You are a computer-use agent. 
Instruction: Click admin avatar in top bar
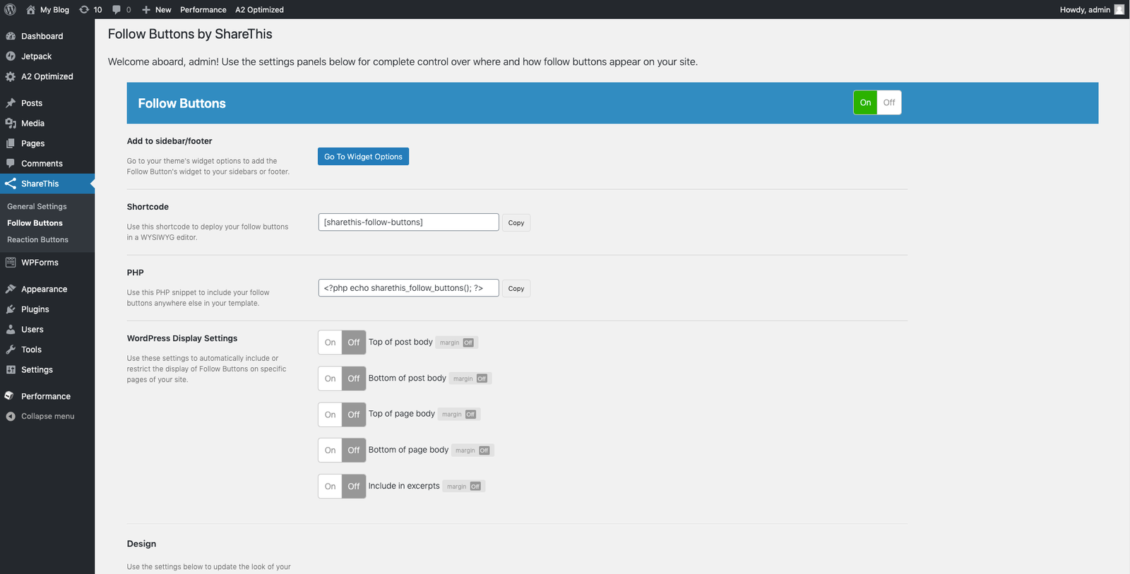point(1119,9)
